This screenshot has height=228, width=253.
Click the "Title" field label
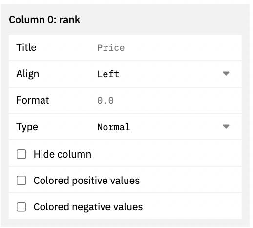(26, 47)
